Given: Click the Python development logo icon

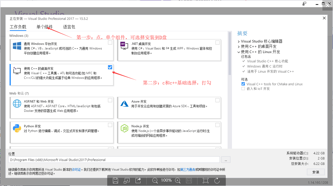Looking at the screenshot, I should pyautogui.click(x=17, y=128).
